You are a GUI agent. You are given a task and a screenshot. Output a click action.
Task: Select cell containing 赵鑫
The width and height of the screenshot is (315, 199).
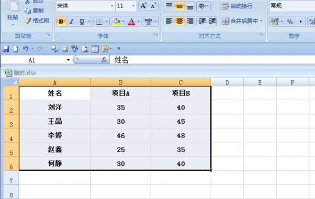point(55,150)
